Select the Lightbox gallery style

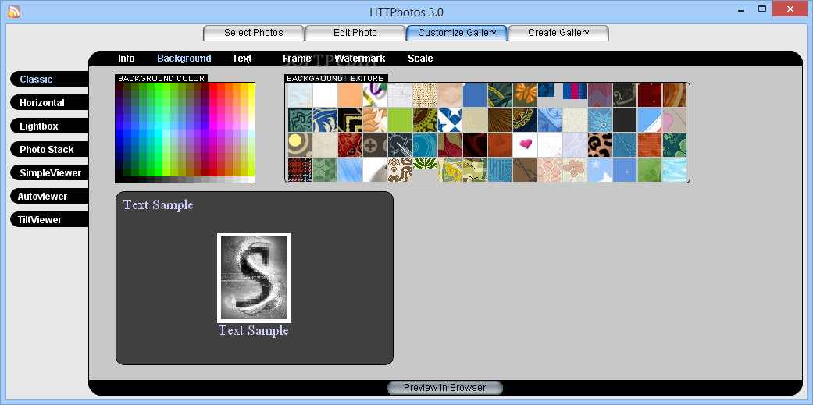tap(49, 126)
